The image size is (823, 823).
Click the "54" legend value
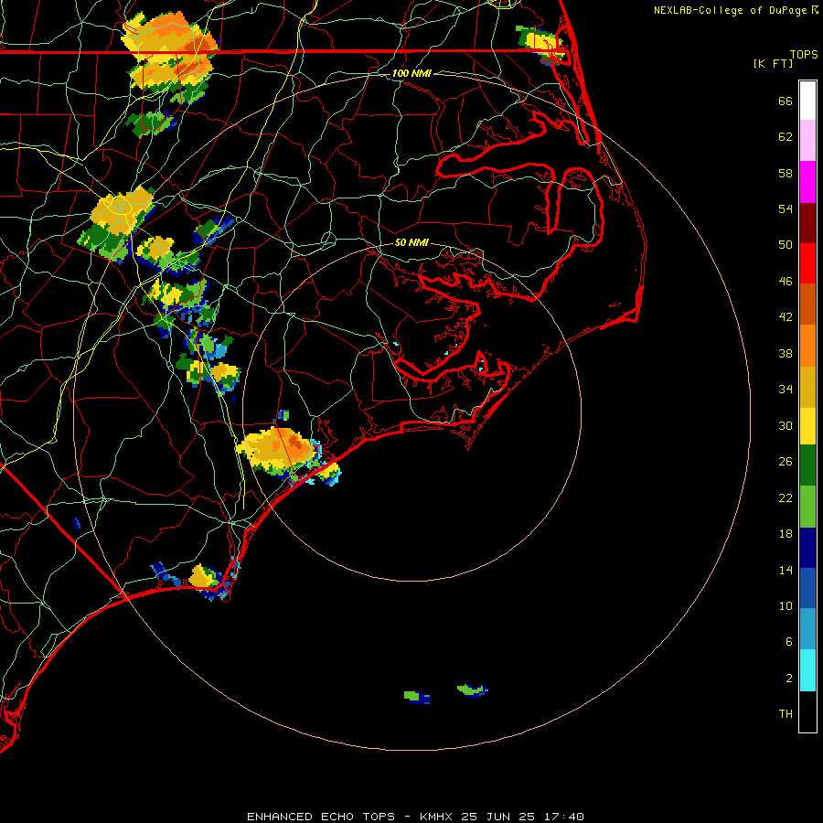tap(786, 208)
